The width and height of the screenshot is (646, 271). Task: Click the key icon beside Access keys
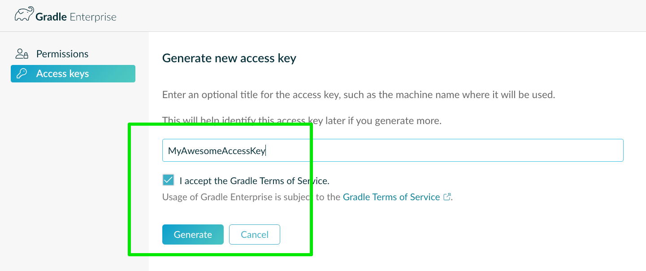(22, 73)
